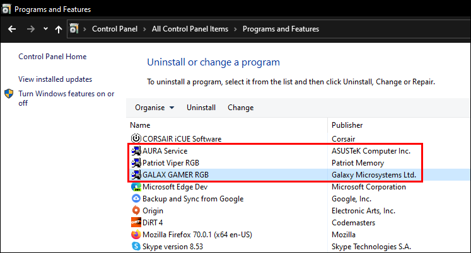Click the Mozilla Firefox icon
This screenshot has height=253, width=471.
point(136,234)
